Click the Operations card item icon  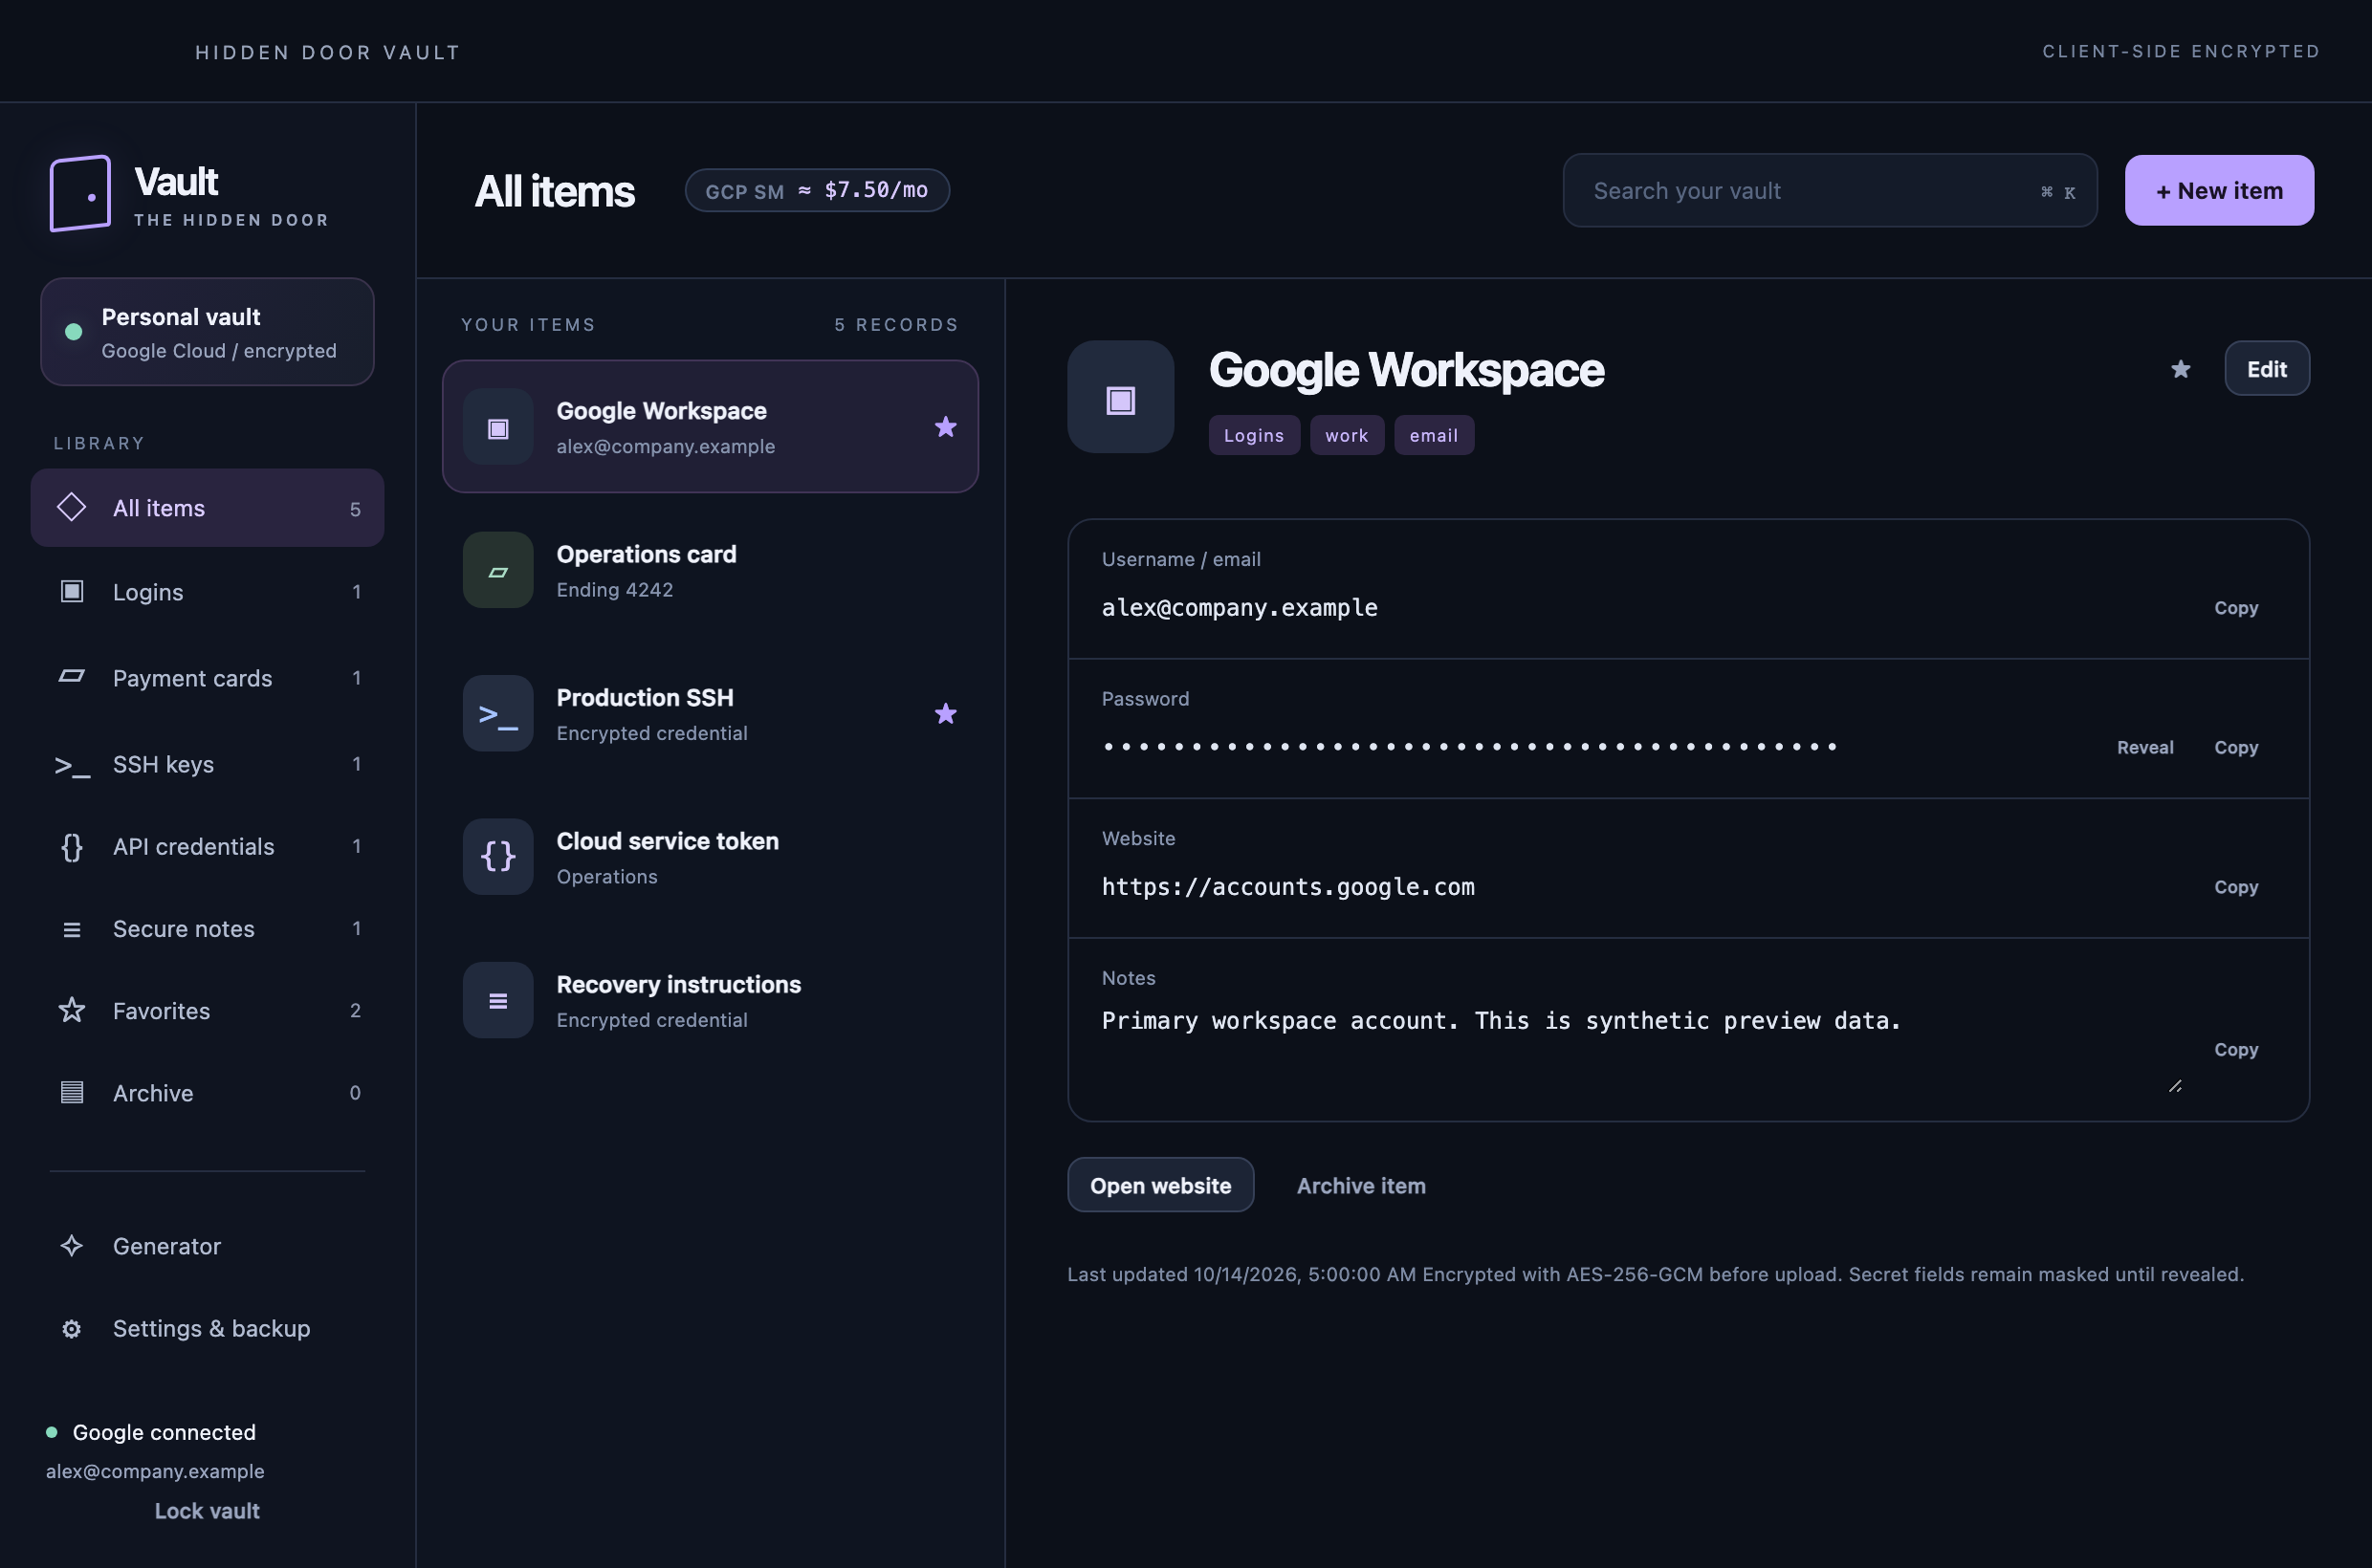497,570
